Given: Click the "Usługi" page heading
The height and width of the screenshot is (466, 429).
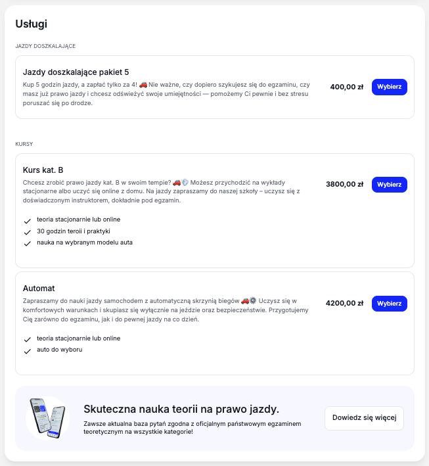Looking at the screenshot, I should 31,24.
